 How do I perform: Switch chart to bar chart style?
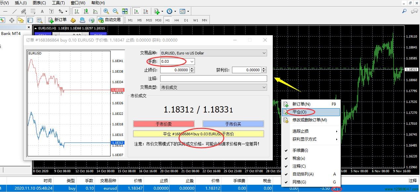[x=77, y=11]
